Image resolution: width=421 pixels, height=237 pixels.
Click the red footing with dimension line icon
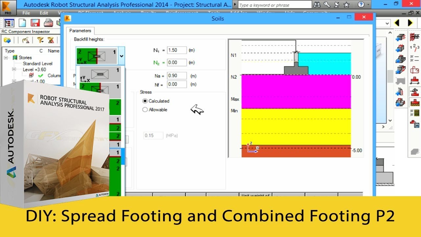point(414,81)
